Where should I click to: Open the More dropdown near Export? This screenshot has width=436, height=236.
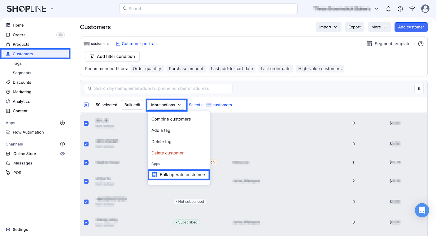click(x=379, y=27)
